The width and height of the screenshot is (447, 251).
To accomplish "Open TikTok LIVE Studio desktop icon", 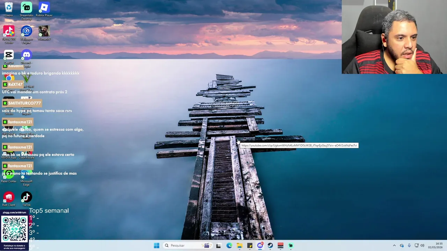I will tap(9, 35).
